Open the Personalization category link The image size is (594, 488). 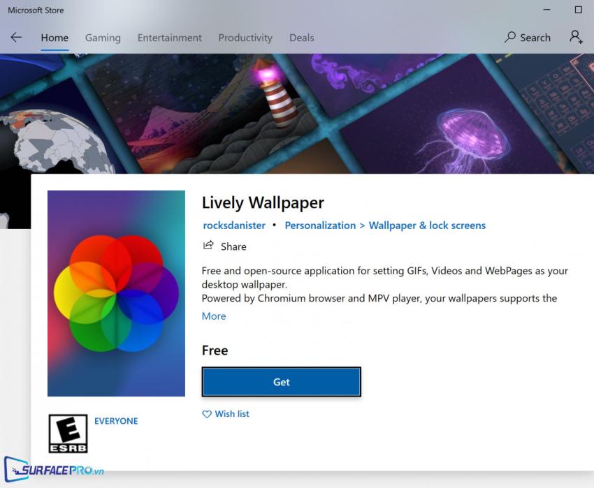pos(320,225)
